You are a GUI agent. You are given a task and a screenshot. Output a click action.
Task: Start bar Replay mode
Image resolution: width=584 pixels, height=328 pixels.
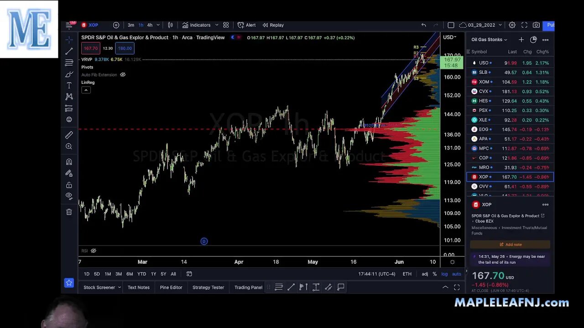pyautogui.click(x=273, y=25)
